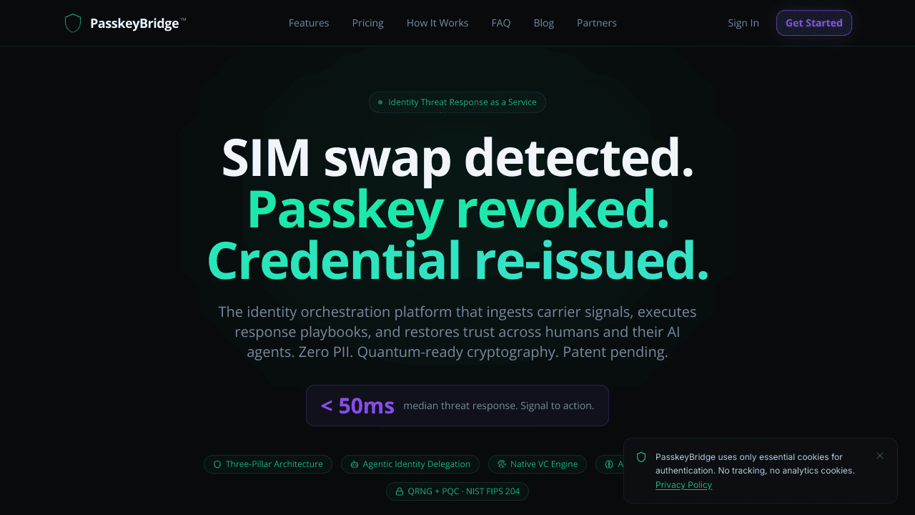Open the Partners nav link

(597, 23)
